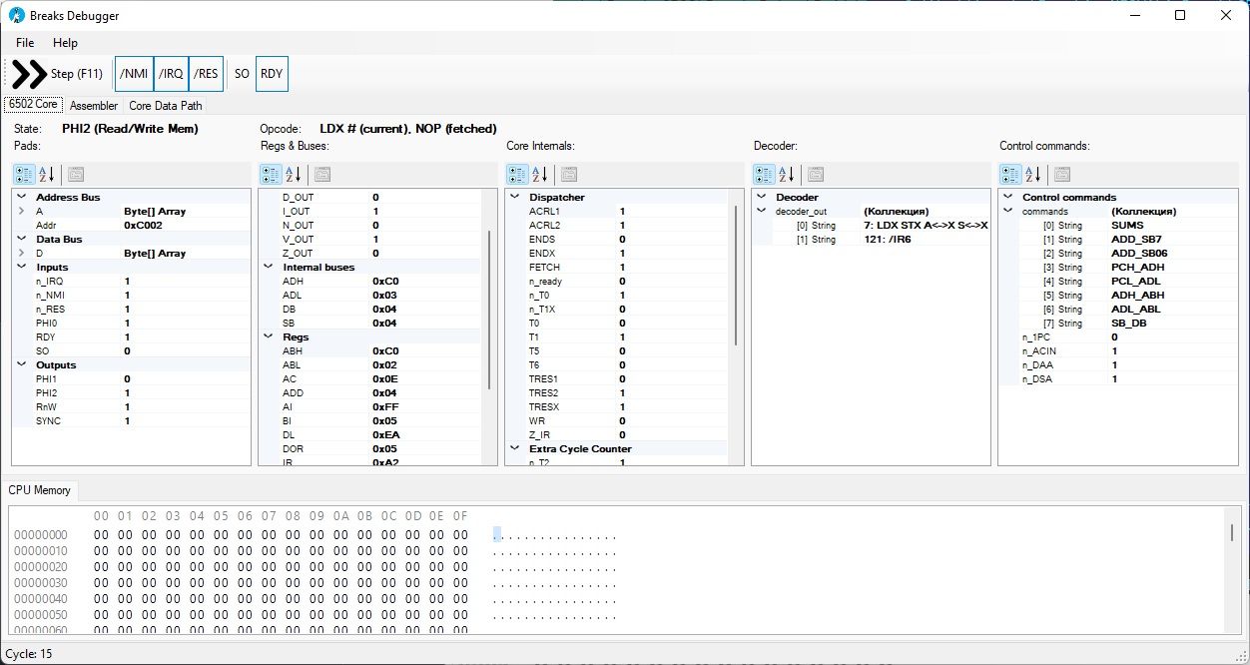Toggle the /IRQ signal button
The height and width of the screenshot is (665, 1250).
tap(171, 74)
